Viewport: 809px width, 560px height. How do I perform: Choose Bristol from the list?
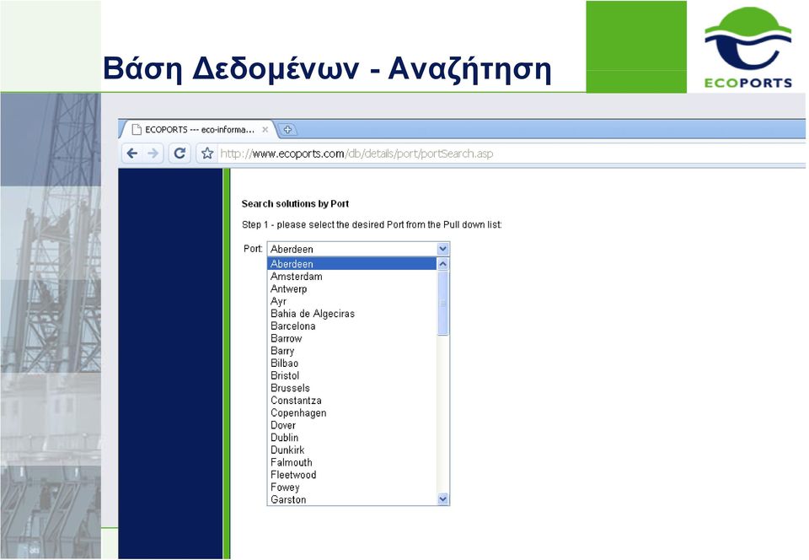pos(352,375)
